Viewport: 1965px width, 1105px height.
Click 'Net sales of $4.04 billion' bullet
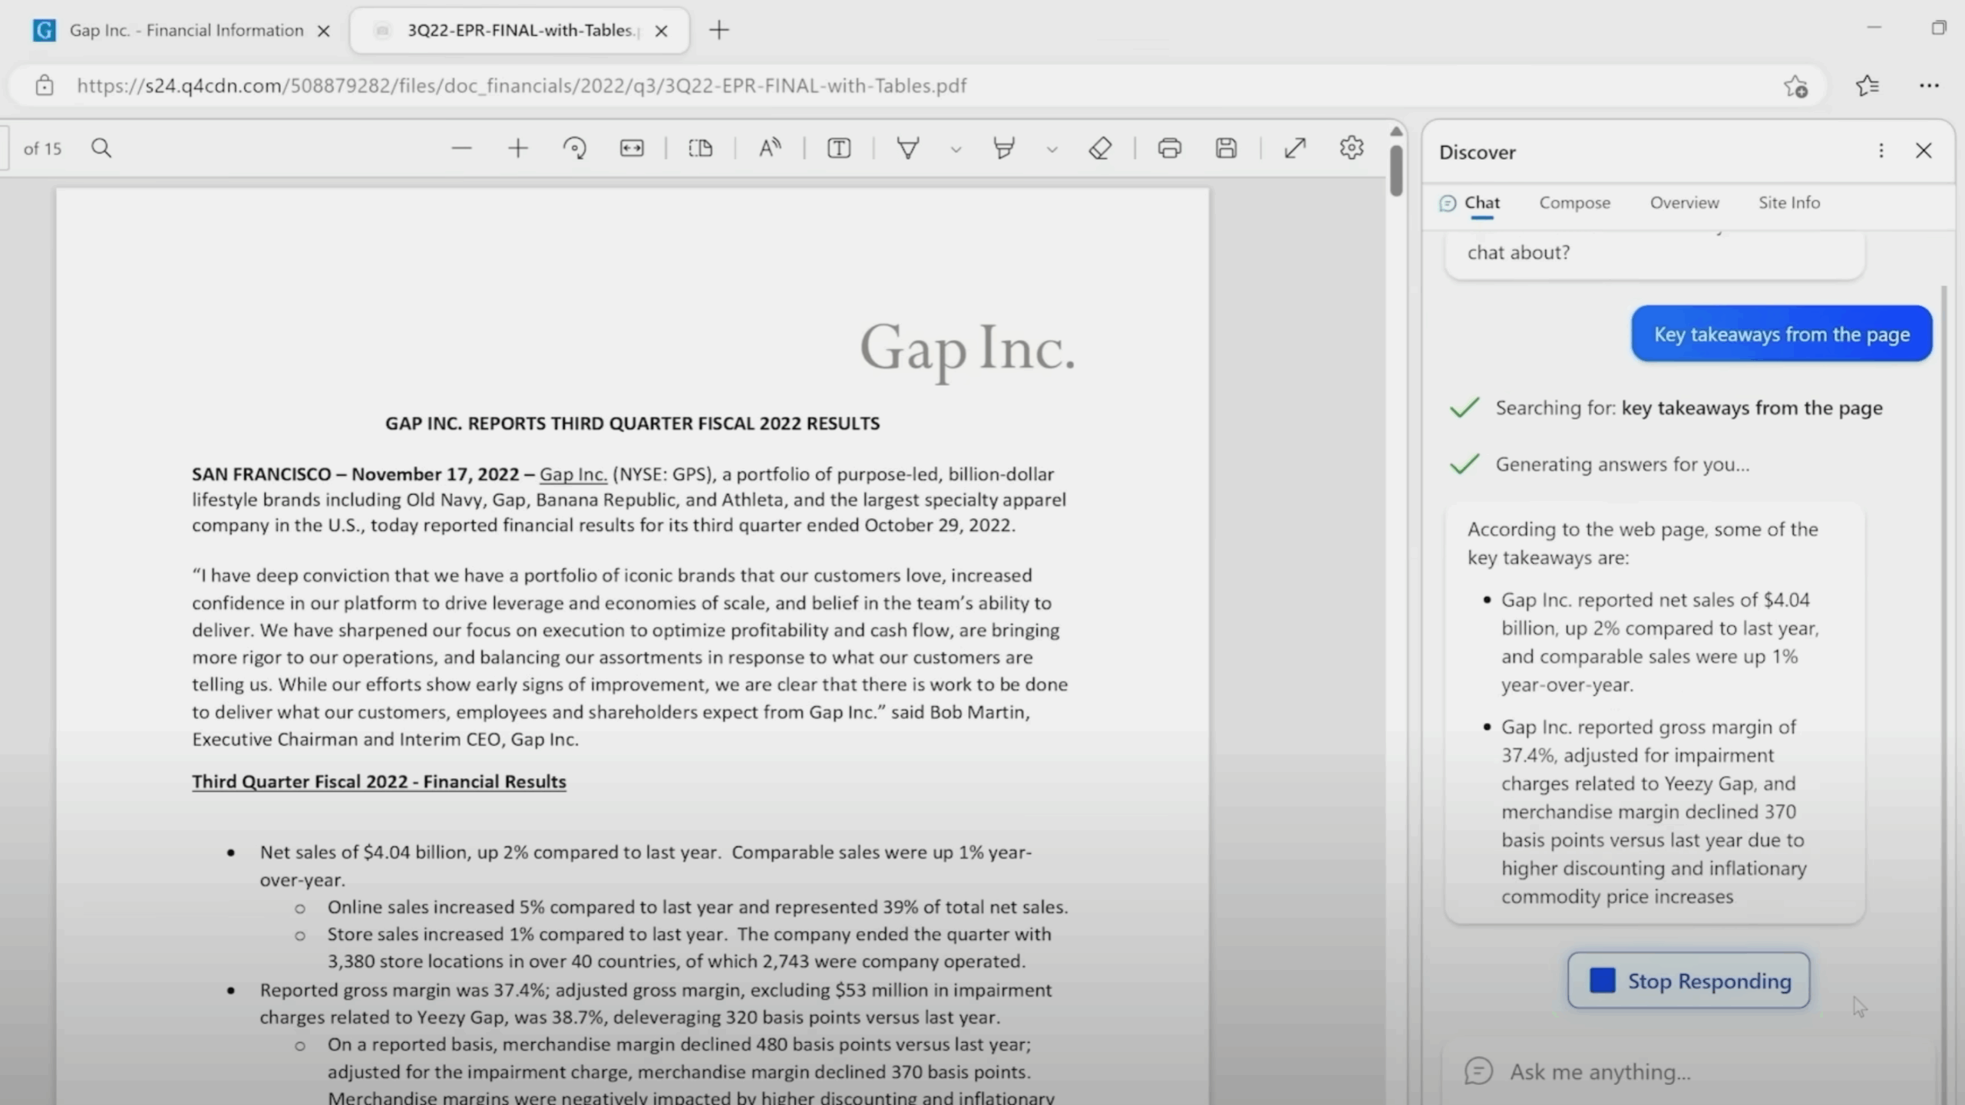click(645, 866)
